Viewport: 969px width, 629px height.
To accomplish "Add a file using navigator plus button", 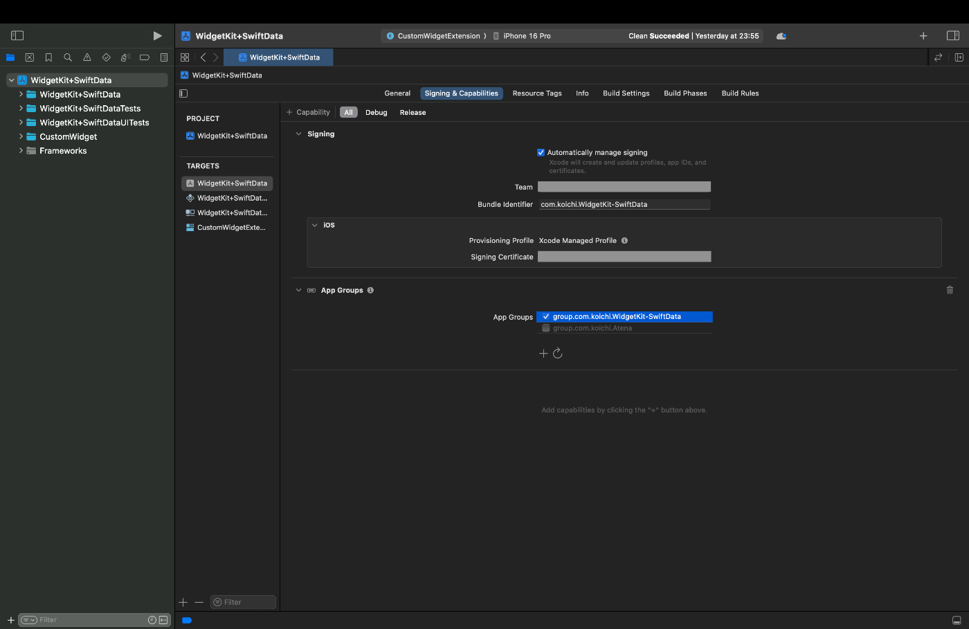I will click(x=10, y=620).
